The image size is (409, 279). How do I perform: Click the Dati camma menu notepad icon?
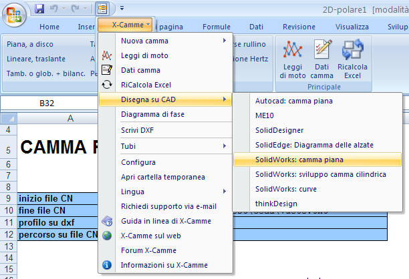click(x=107, y=70)
